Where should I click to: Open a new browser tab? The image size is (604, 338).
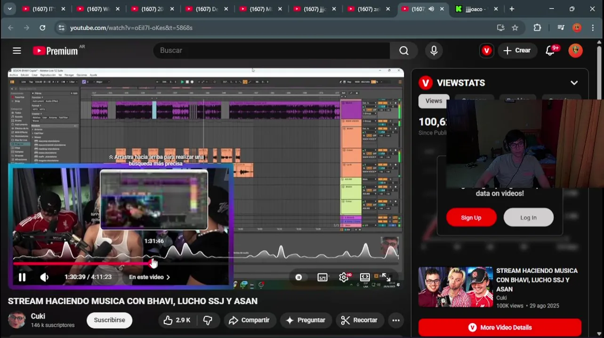pos(512,9)
